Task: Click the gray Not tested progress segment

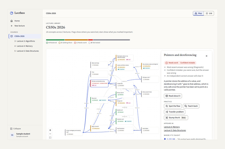Action: tap(111, 40)
